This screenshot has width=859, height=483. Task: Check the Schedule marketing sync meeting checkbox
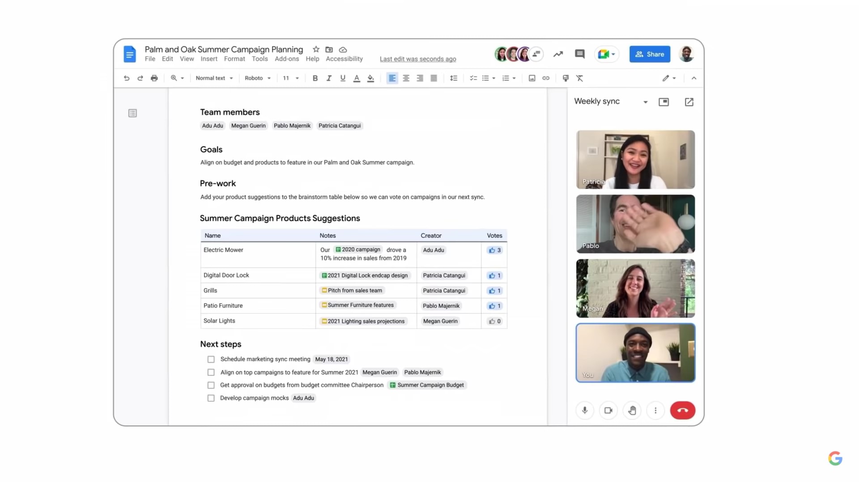[211, 359]
